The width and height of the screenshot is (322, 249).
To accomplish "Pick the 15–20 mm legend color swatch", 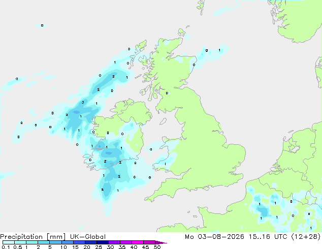I will coord(79,242).
